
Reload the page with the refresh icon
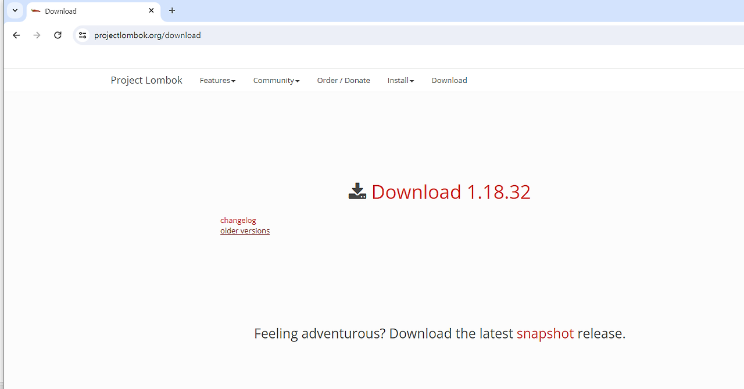coord(58,35)
